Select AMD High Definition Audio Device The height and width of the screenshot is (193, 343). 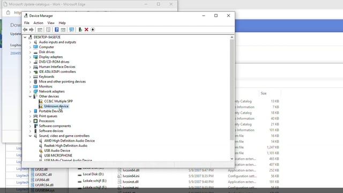[x=69, y=140]
